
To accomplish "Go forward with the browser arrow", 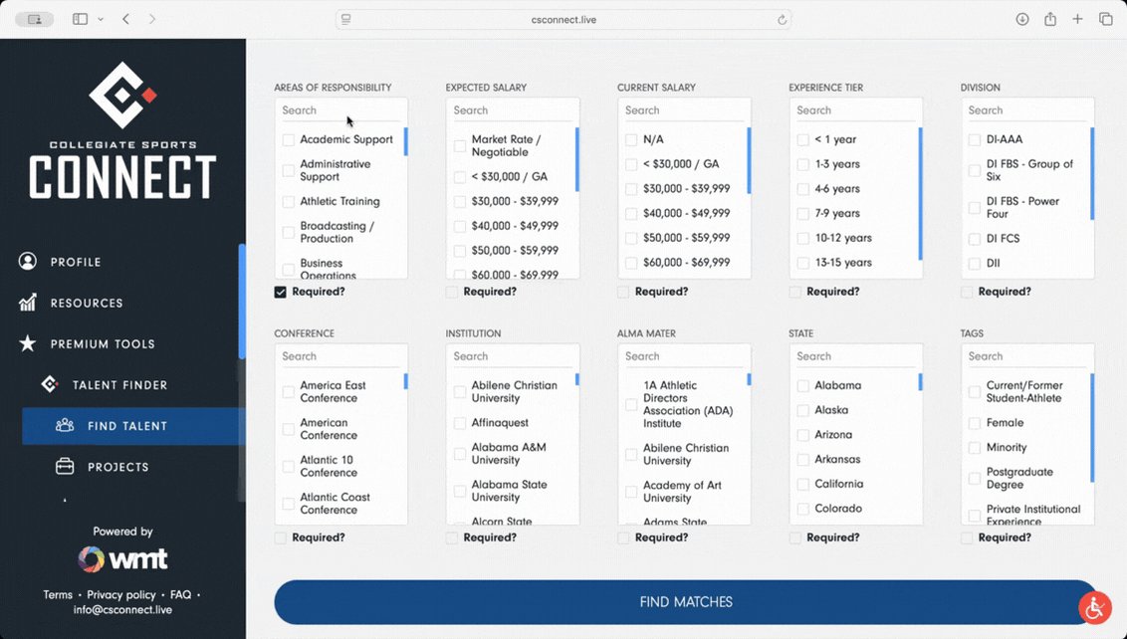I will (151, 19).
